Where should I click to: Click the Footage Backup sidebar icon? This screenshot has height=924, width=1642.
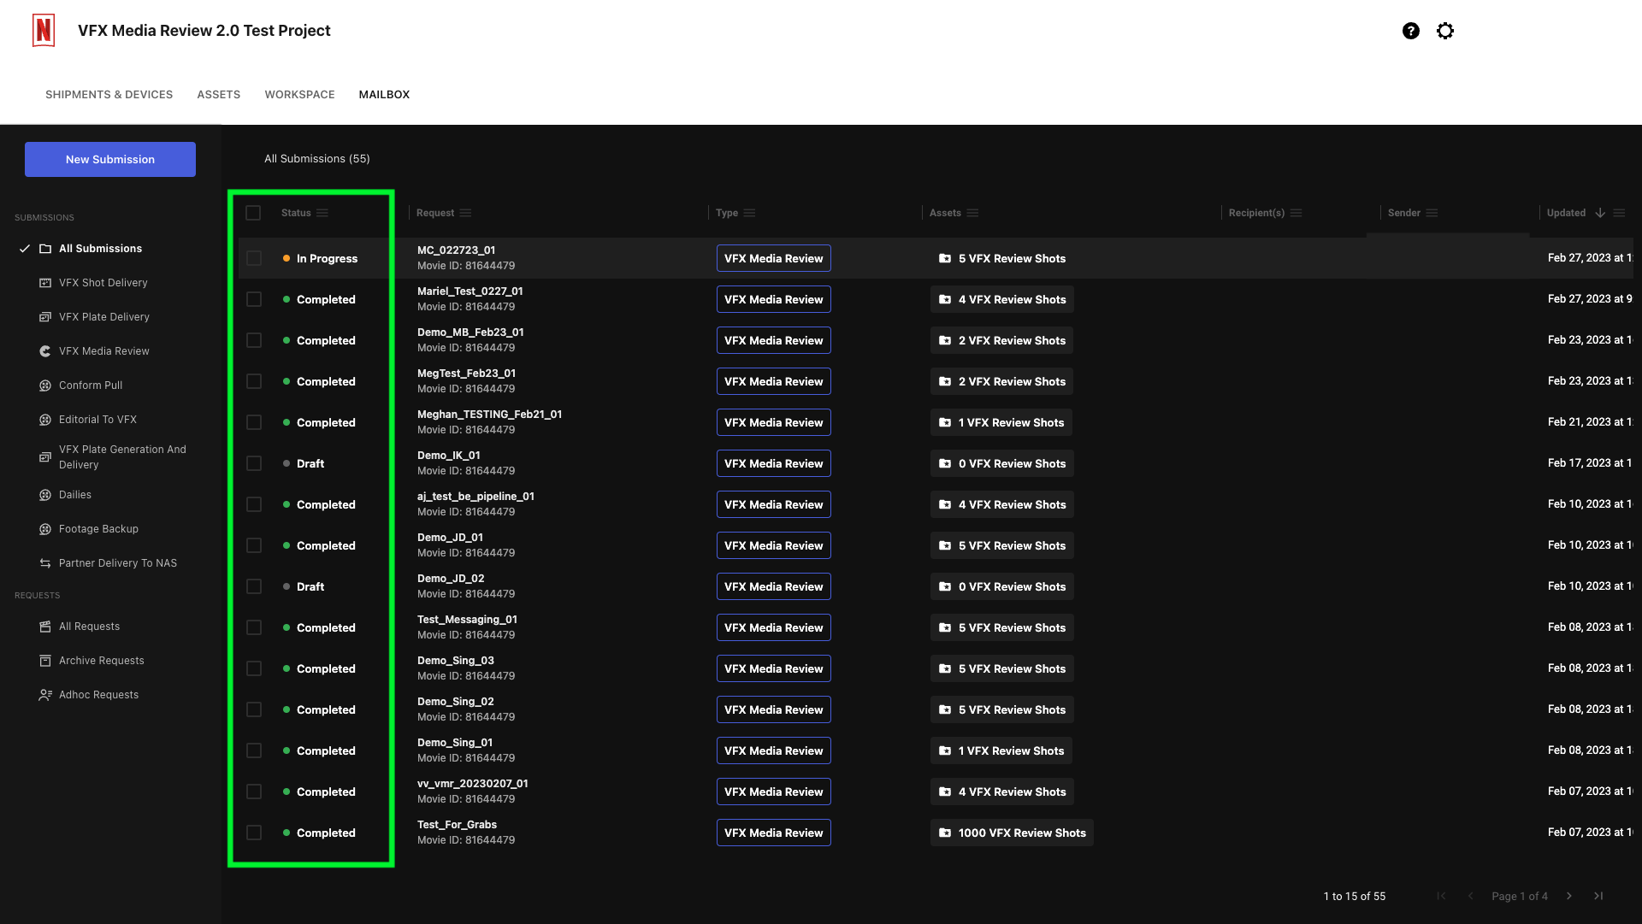pos(45,529)
